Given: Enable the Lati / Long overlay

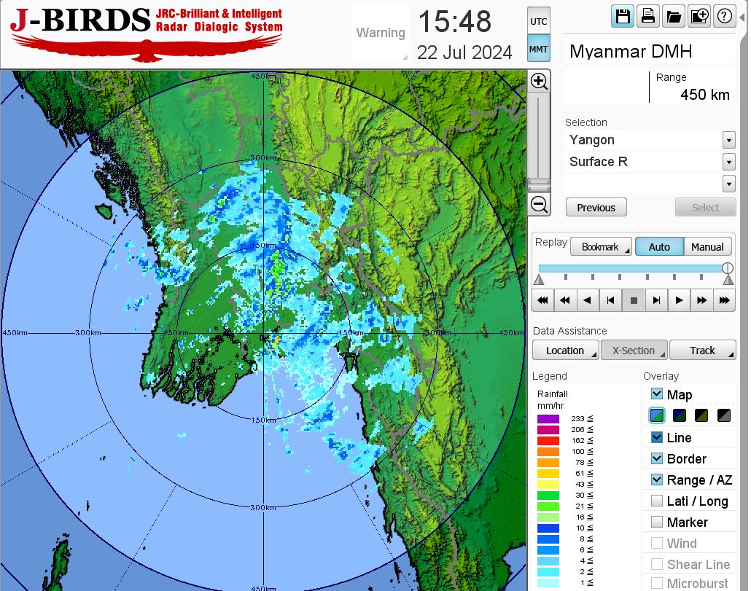Looking at the screenshot, I should tap(657, 501).
